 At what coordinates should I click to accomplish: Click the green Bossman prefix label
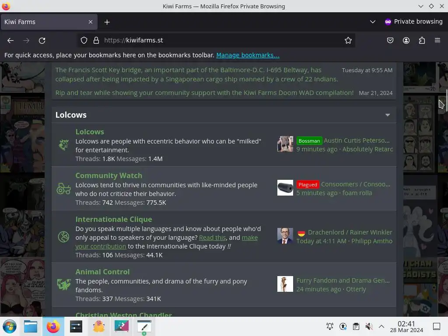[309, 140]
